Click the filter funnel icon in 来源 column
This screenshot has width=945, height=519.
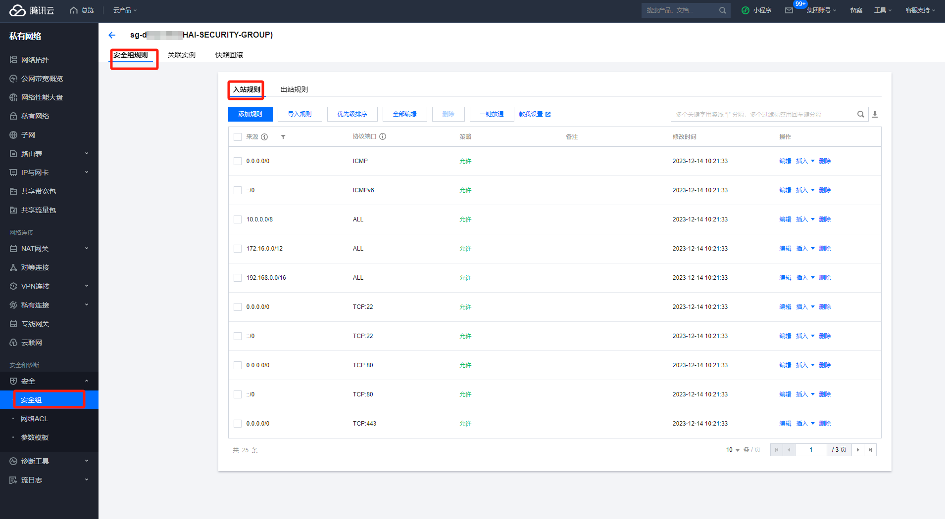[283, 137]
